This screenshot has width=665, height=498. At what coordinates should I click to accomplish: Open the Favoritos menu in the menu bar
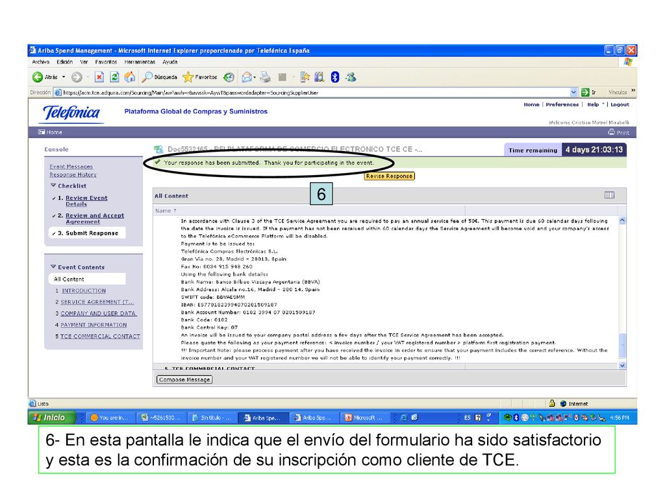106,62
